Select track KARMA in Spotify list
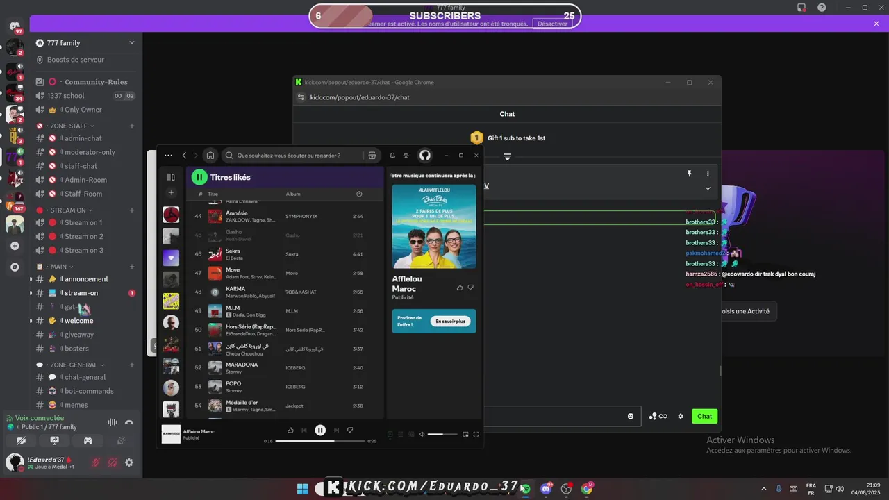Screen dimensions: 889x500 pos(285,292)
